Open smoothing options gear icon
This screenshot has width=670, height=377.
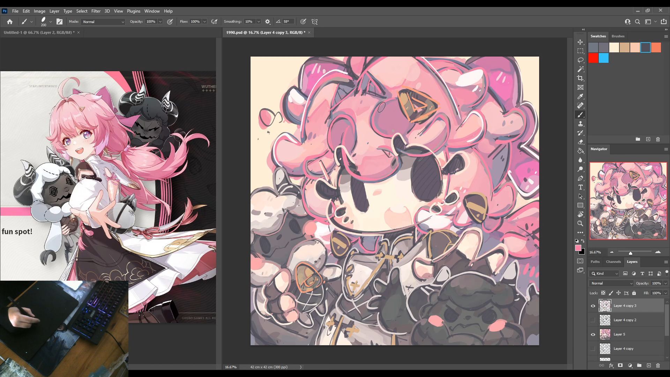268,22
